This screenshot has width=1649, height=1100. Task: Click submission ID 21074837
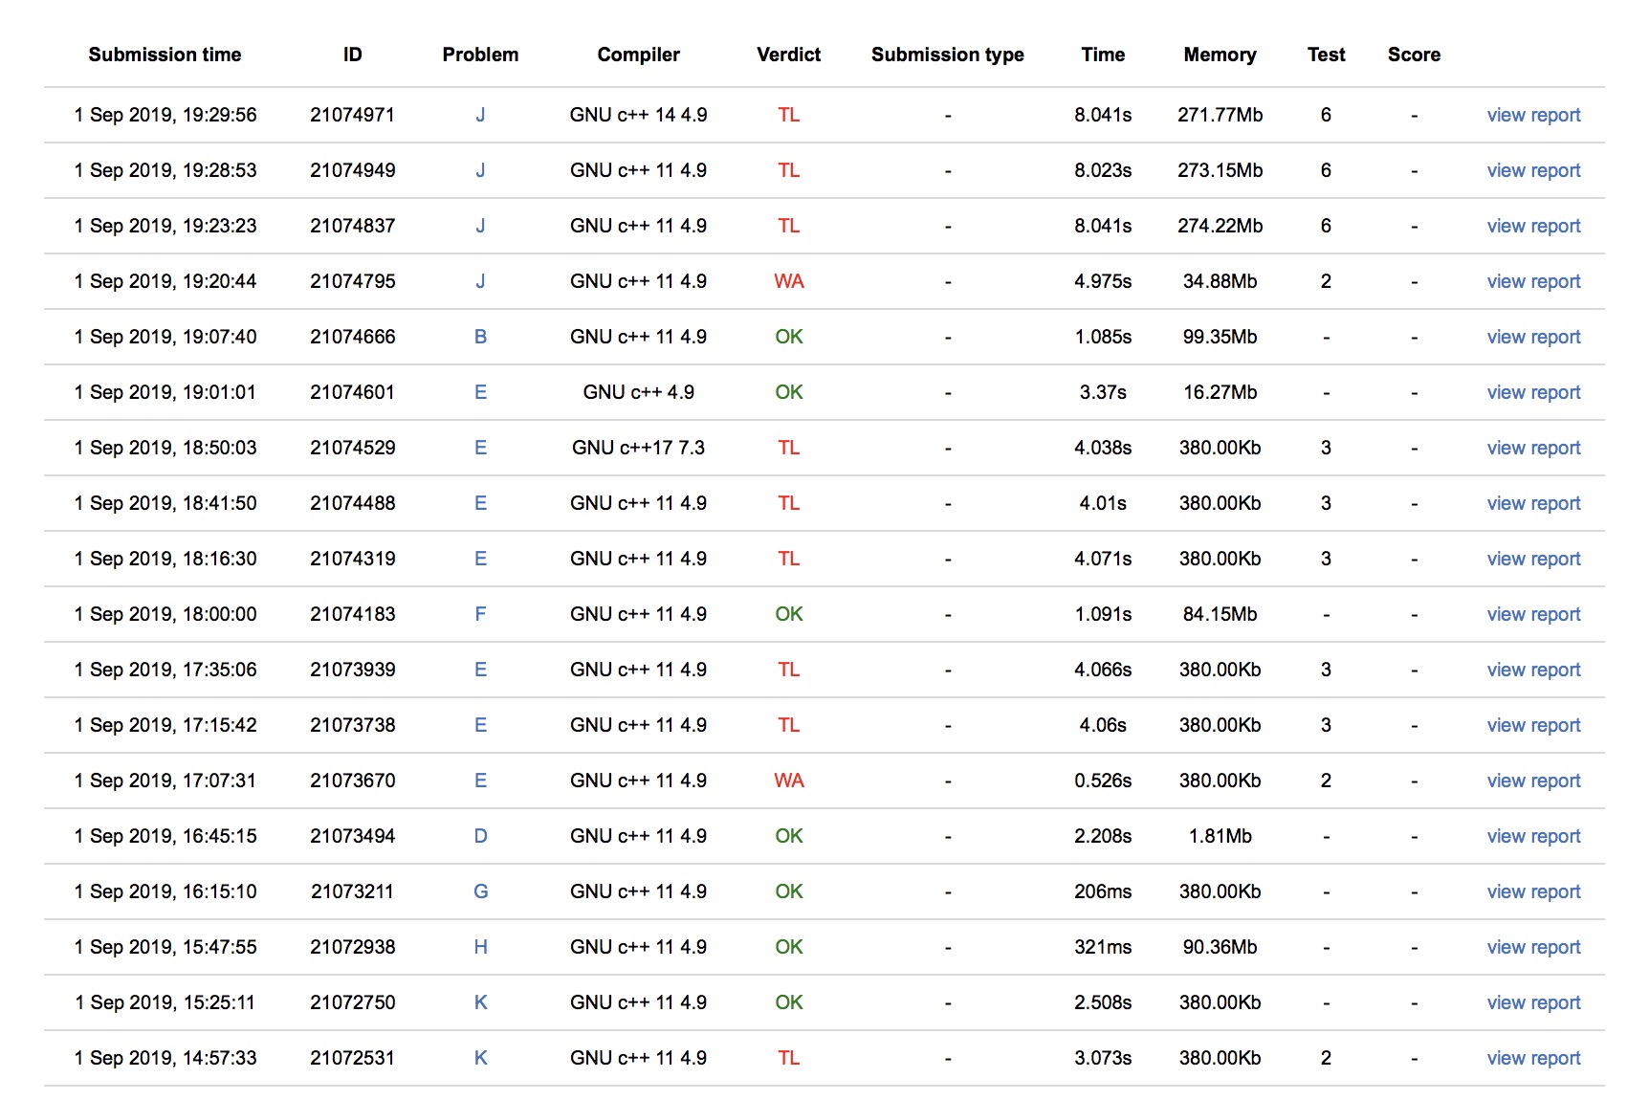[x=352, y=226]
